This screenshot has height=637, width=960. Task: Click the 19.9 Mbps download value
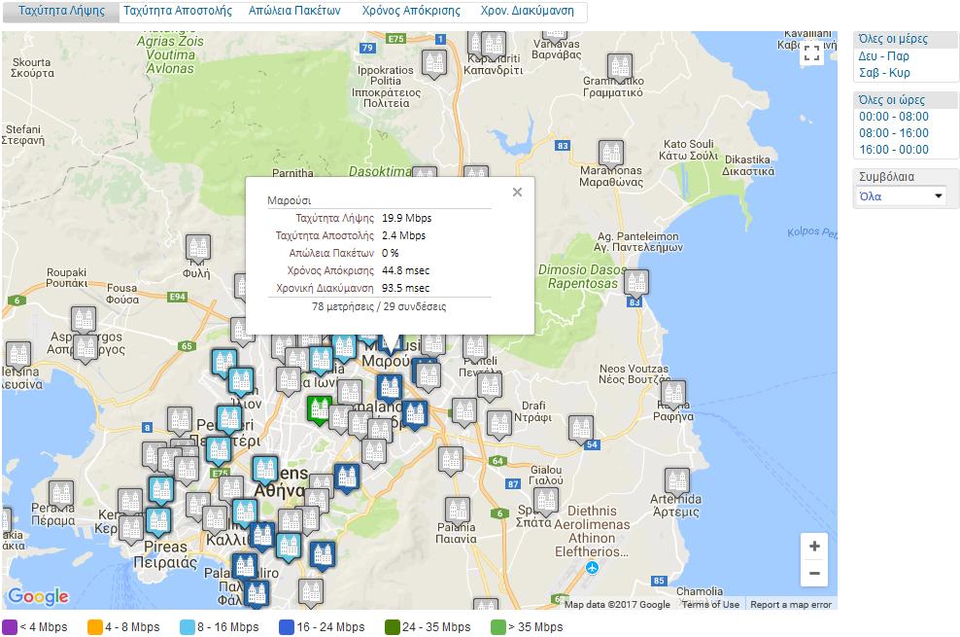point(406,218)
